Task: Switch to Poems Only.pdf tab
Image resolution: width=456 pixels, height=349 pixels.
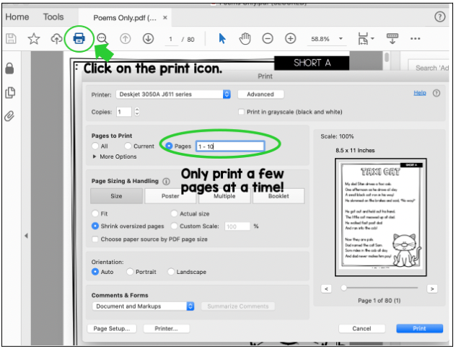Action: point(125,18)
